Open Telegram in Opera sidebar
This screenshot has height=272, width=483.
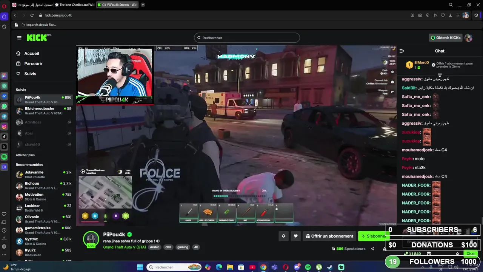(x=4, y=116)
